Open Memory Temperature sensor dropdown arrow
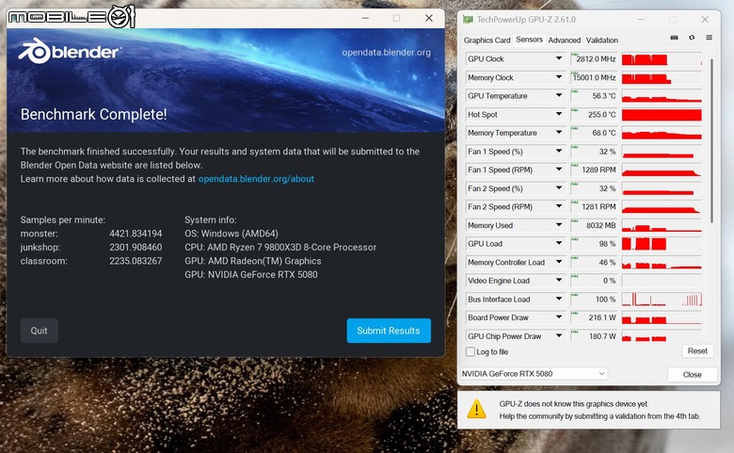 coord(558,133)
